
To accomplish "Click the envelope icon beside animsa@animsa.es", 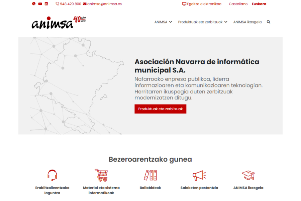I will (85, 4).
